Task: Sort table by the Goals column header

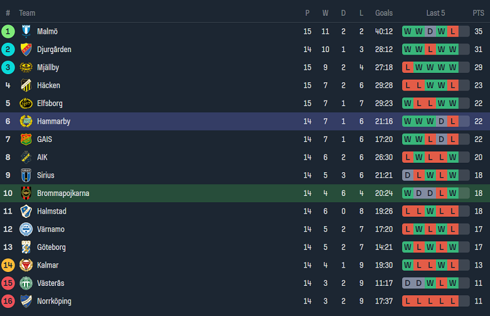Action: tap(384, 13)
